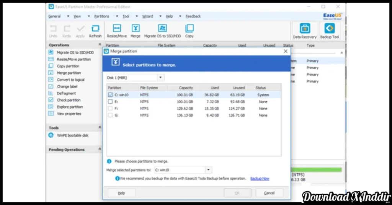This screenshot has height=205, width=392.
Task: Select the 136.13 GB capacity cell
Action: click(185, 115)
